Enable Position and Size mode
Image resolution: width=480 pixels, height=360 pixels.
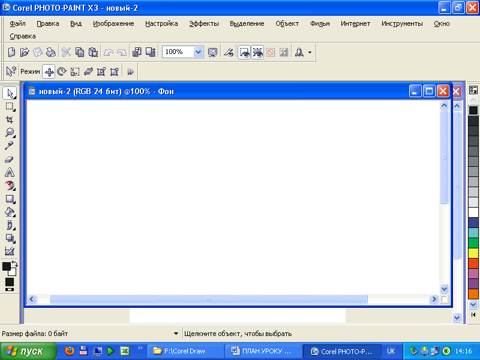[49, 72]
